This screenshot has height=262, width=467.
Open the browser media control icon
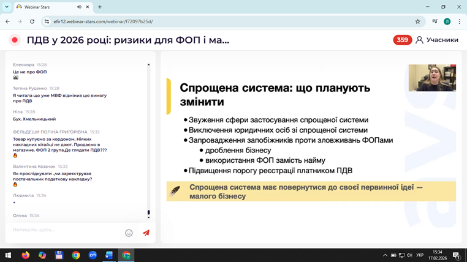(435, 21)
